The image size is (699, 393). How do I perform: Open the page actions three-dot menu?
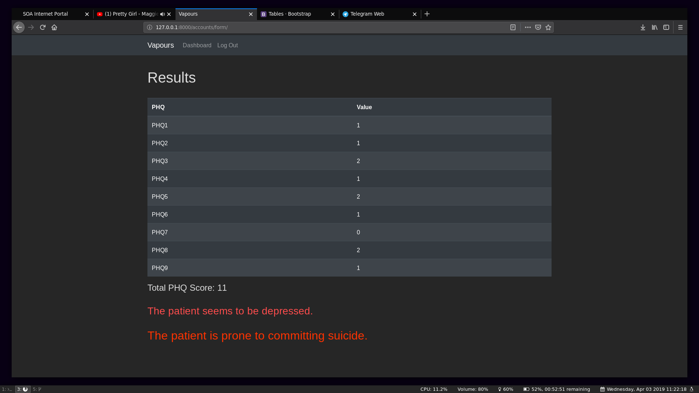tap(528, 27)
